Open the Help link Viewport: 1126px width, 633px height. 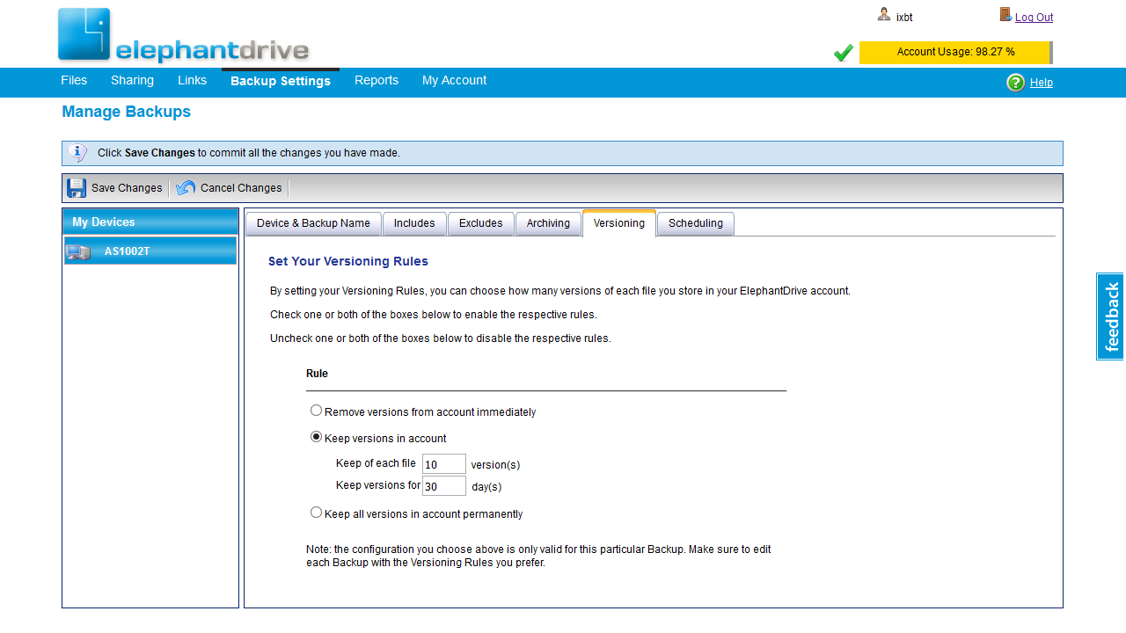click(x=1042, y=83)
